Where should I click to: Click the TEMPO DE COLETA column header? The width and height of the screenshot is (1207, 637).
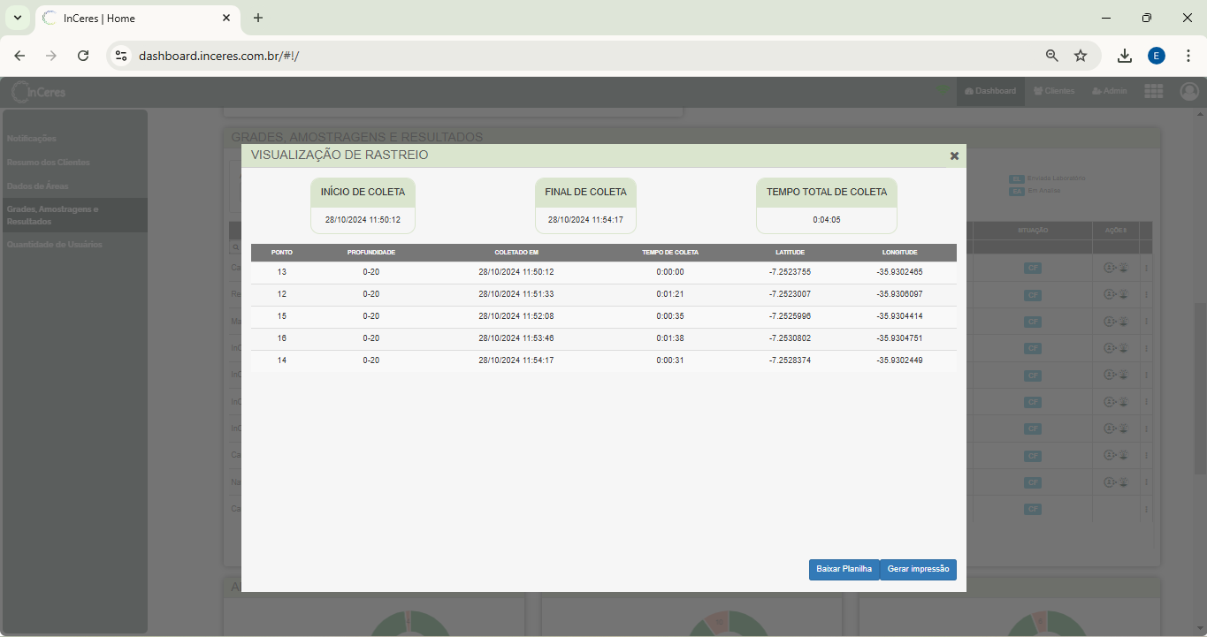point(670,253)
